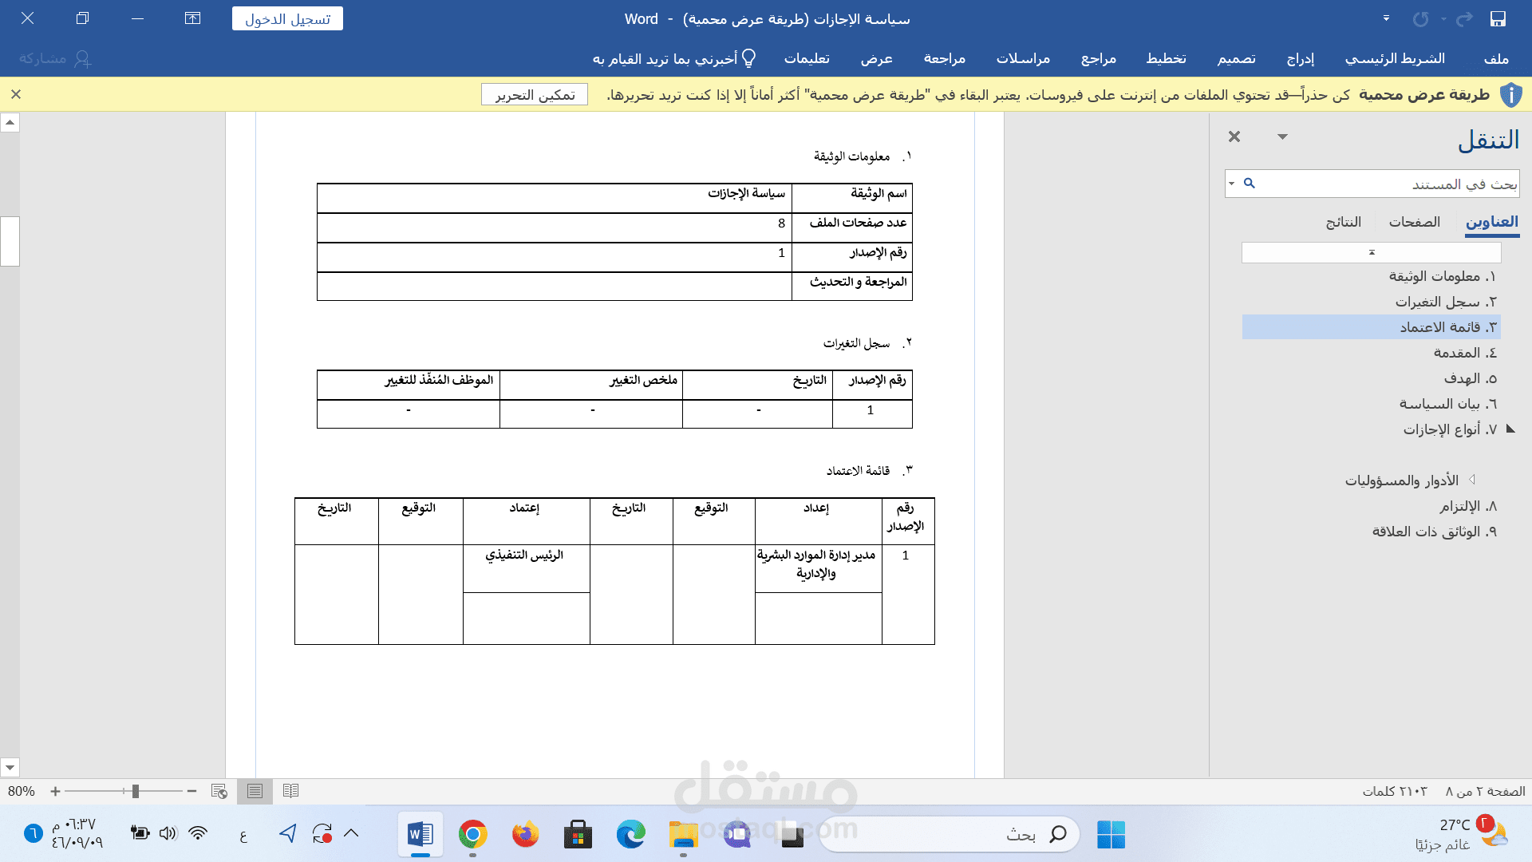Open the Windows Start button
Viewport: 1532px width, 862px height.
point(1111,835)
